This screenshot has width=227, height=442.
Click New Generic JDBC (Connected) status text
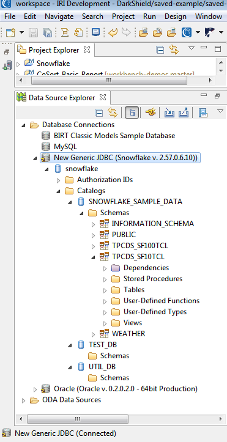click(65, 433)
